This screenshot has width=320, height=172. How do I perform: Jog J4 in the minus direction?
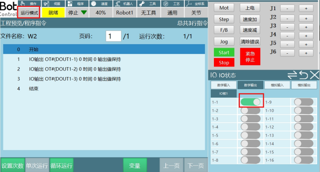pos(287,36)
